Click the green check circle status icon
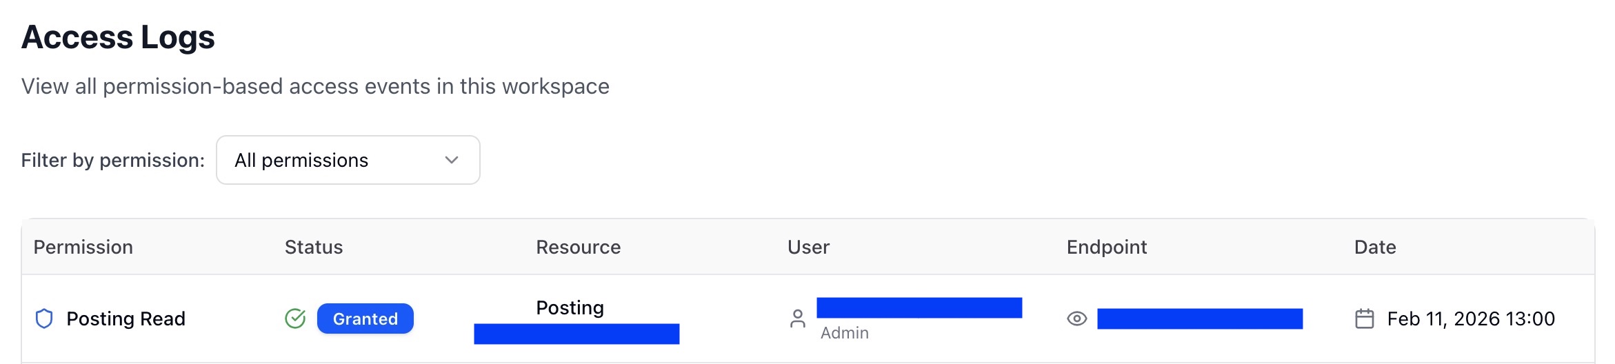1615x364 pixels. coord(295,318)
